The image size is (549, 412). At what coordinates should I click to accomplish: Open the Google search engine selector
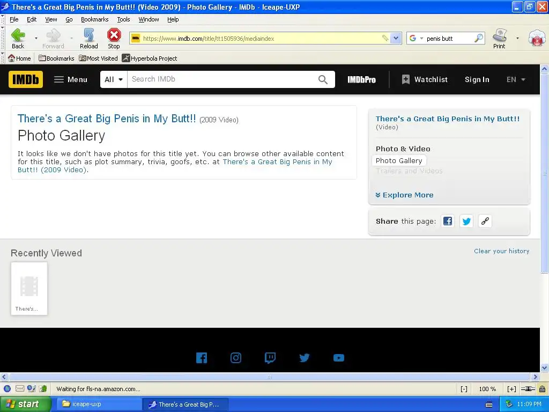[416, 38]
